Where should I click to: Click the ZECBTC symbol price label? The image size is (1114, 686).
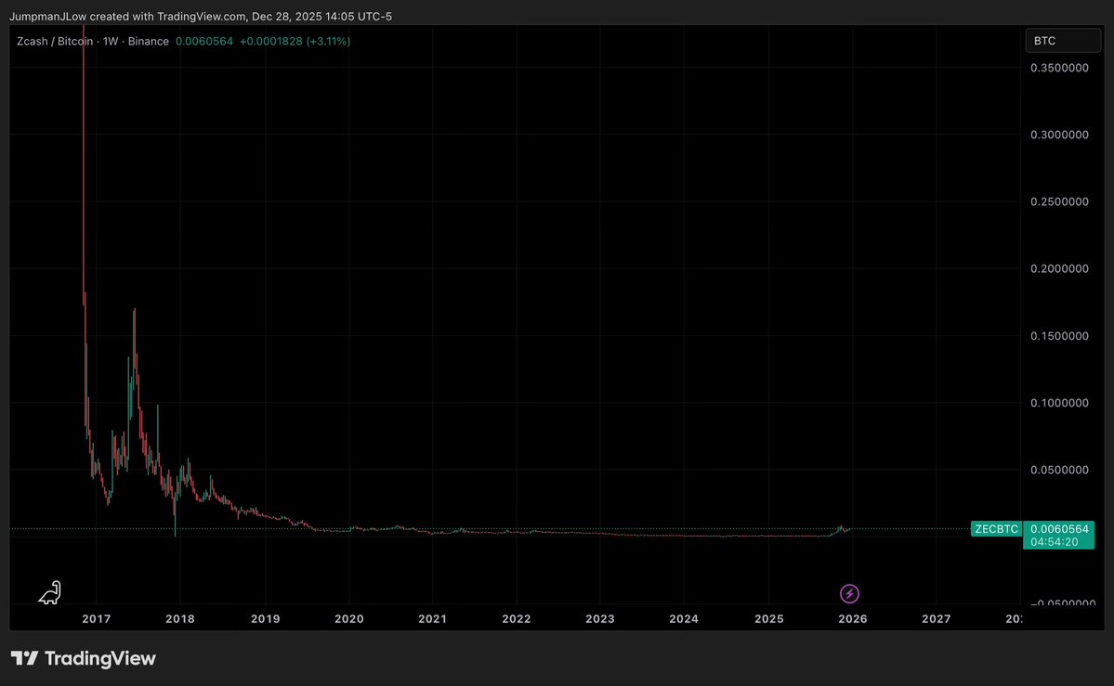pyautogui.click(x=996, y=529)
